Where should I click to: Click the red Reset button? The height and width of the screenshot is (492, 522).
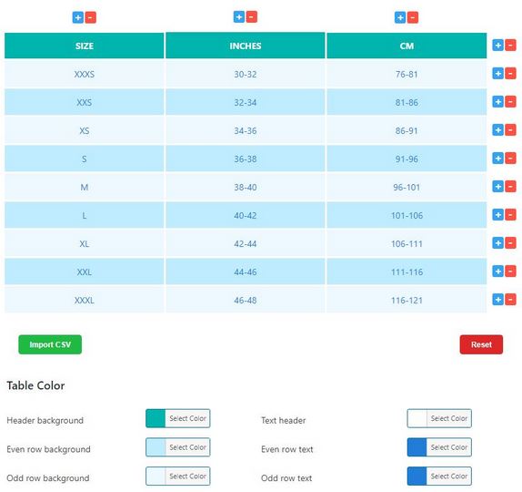[x=481, y=344]
